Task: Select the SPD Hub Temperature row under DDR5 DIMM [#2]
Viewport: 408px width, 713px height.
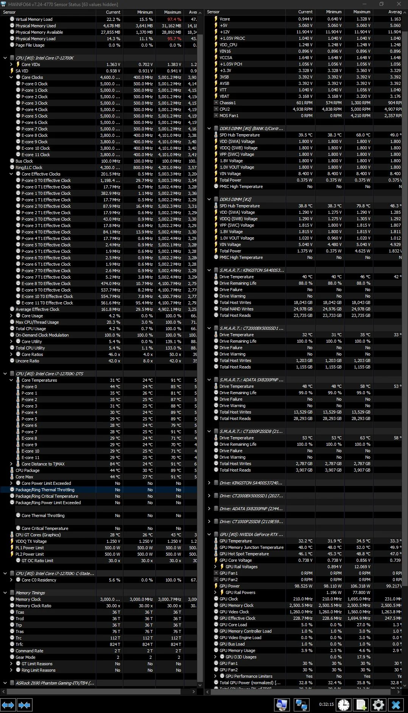Action: (x=303, y=206)
